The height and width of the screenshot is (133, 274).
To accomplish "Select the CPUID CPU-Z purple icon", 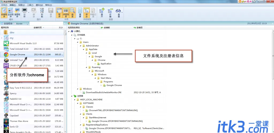I will (x=6, y=65).
